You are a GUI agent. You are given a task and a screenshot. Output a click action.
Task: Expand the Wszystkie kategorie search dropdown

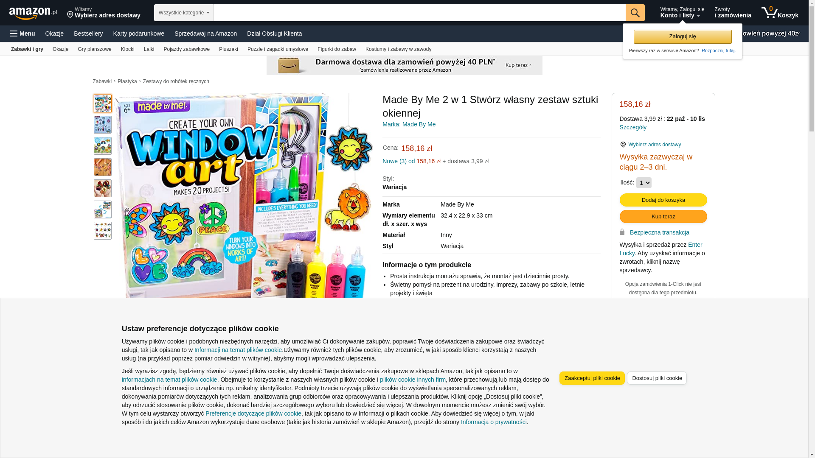[184, 13]
